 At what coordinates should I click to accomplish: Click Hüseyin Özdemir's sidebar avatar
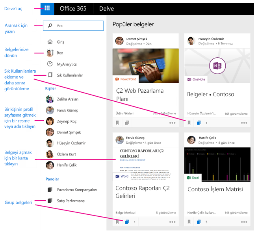[50, 143]
